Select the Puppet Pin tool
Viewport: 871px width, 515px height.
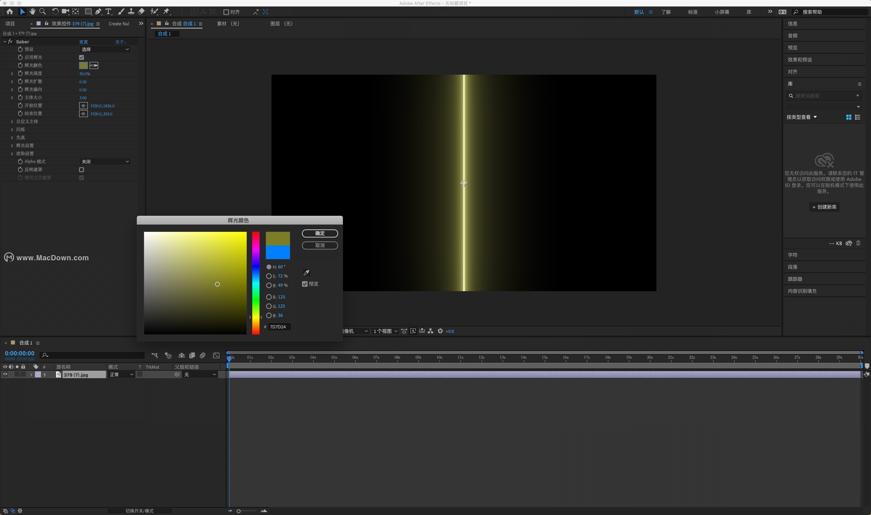(x=166, y=12)
